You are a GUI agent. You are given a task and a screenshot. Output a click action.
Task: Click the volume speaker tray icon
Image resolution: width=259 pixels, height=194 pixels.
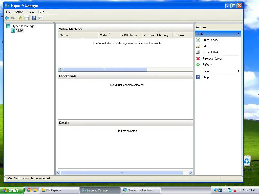[x=238, y=190]
